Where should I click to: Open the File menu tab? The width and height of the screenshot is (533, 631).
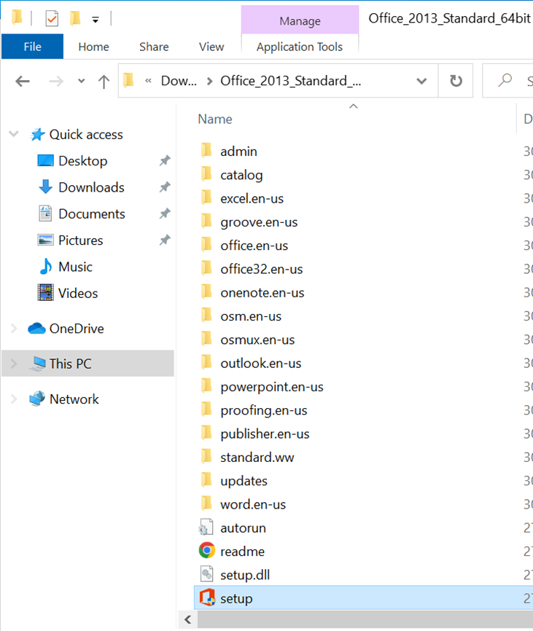click(32, 47)
